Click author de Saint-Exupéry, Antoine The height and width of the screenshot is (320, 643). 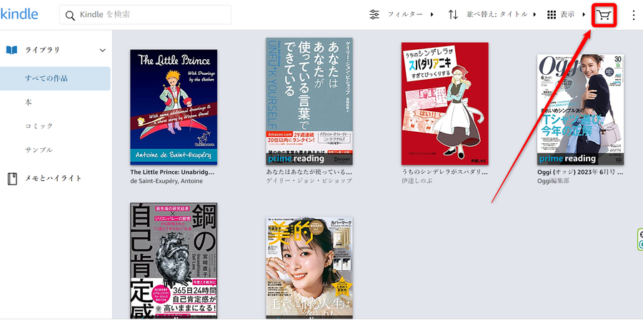[x=166, y=181]
